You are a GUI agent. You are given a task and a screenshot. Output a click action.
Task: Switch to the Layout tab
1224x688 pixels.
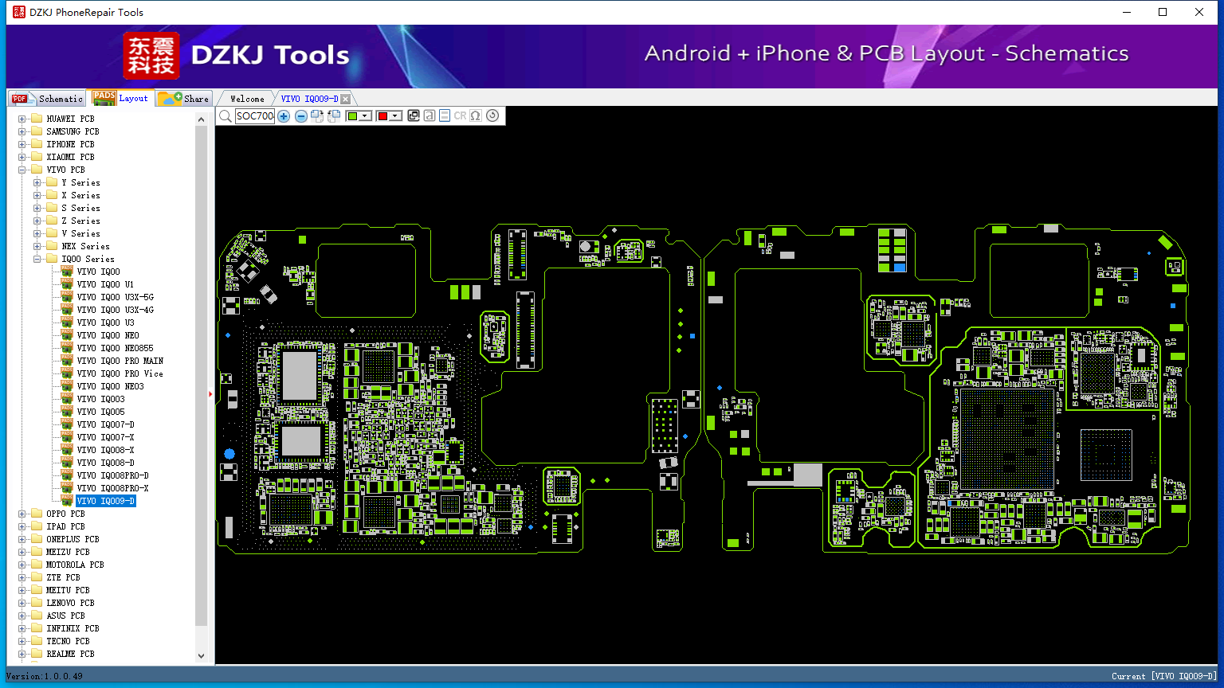pos(120,98)
